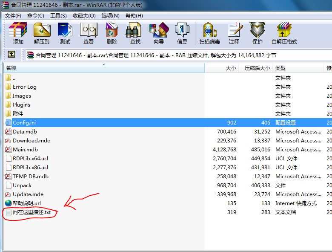Viewport: 332px width, 252px height.
Task: Select the Download.mde file name
Action: click(31, 140)
